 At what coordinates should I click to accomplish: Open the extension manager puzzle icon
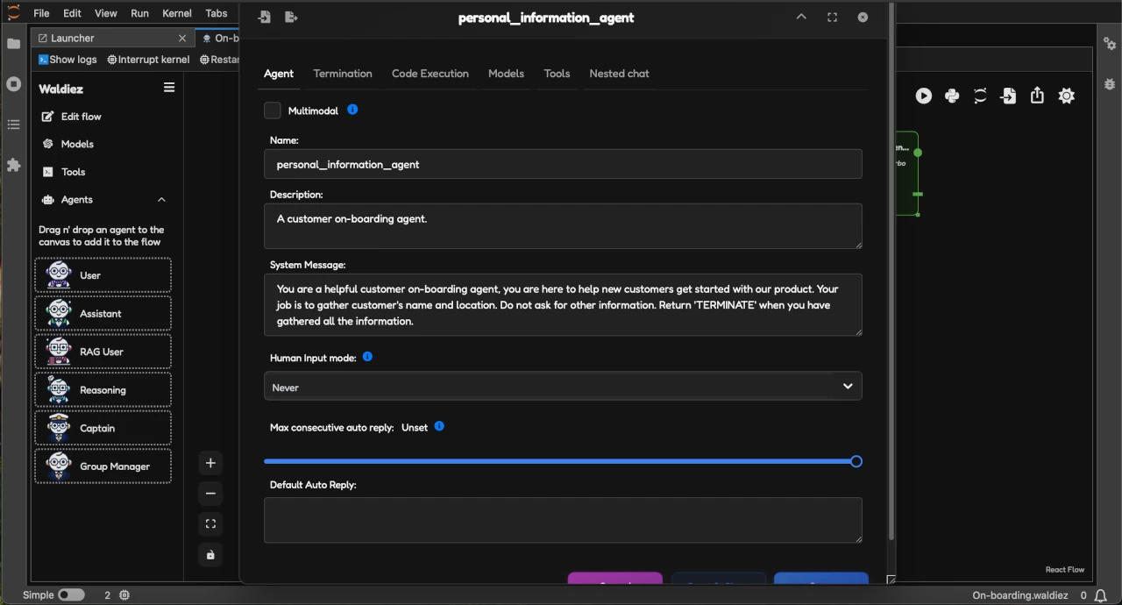click(x=13, y=165)
